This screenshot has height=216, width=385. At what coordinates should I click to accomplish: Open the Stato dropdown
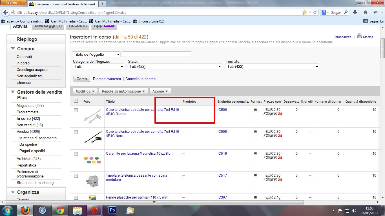(175, 67)
